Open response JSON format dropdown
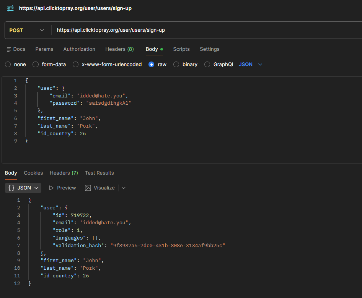 (x=23, y=188)
